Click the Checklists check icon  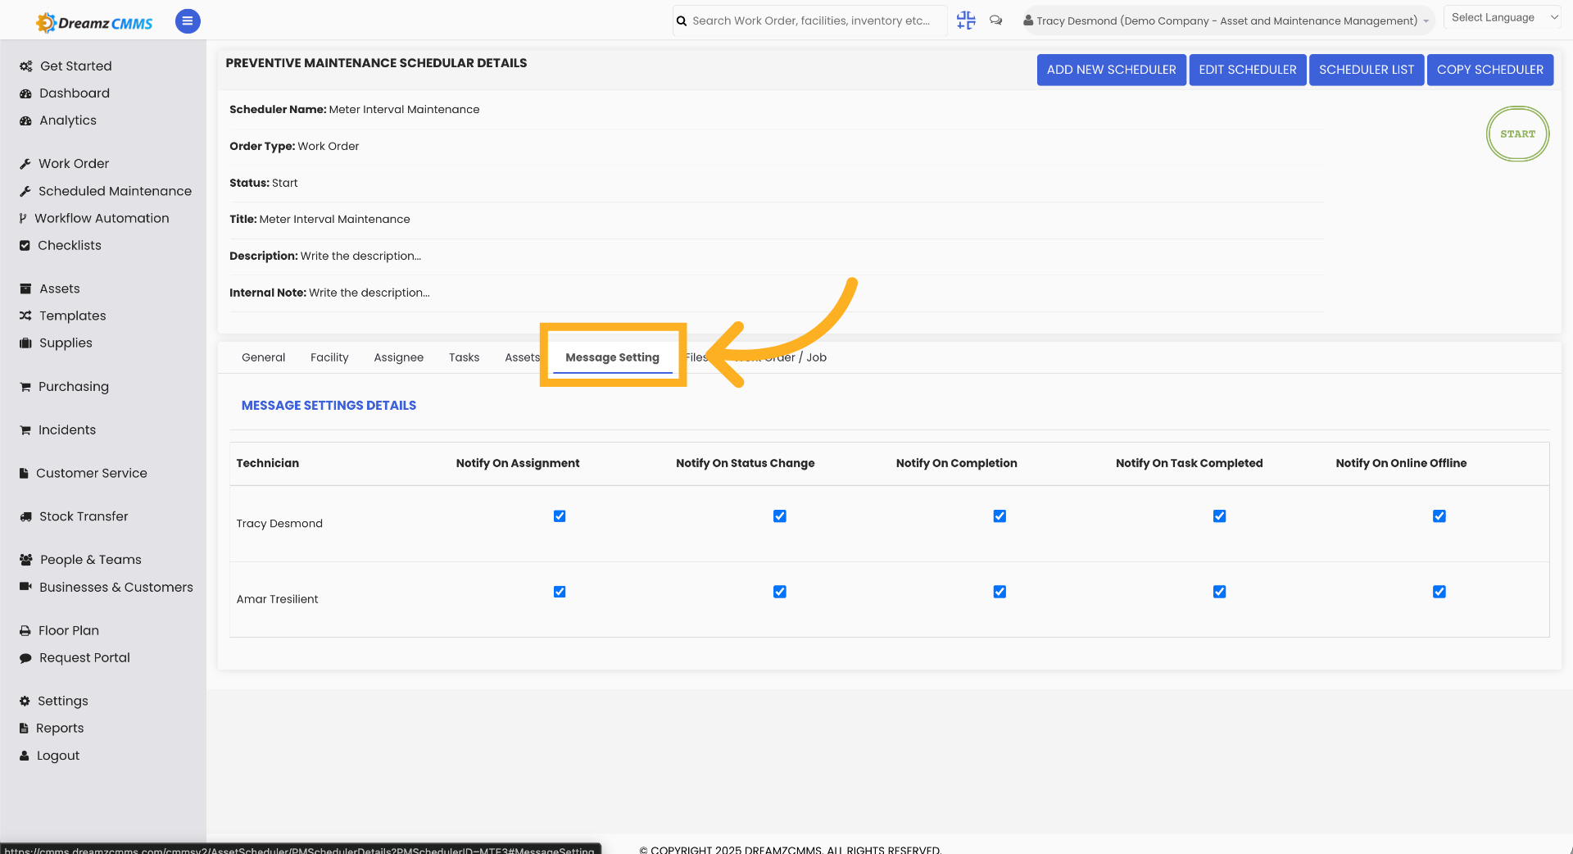(25, 245)
